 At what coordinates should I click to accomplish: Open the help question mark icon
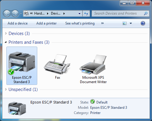[x=143, y=23]
